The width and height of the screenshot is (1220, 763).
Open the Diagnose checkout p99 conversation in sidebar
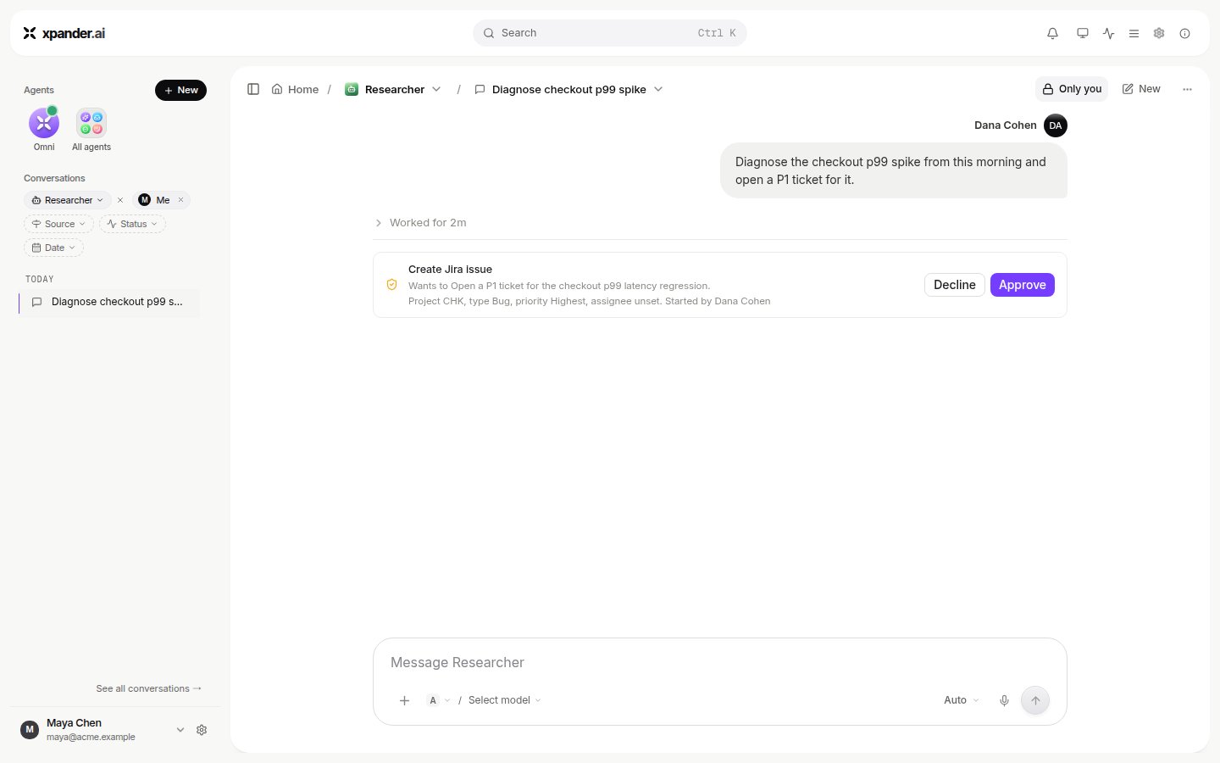(110, 302)
